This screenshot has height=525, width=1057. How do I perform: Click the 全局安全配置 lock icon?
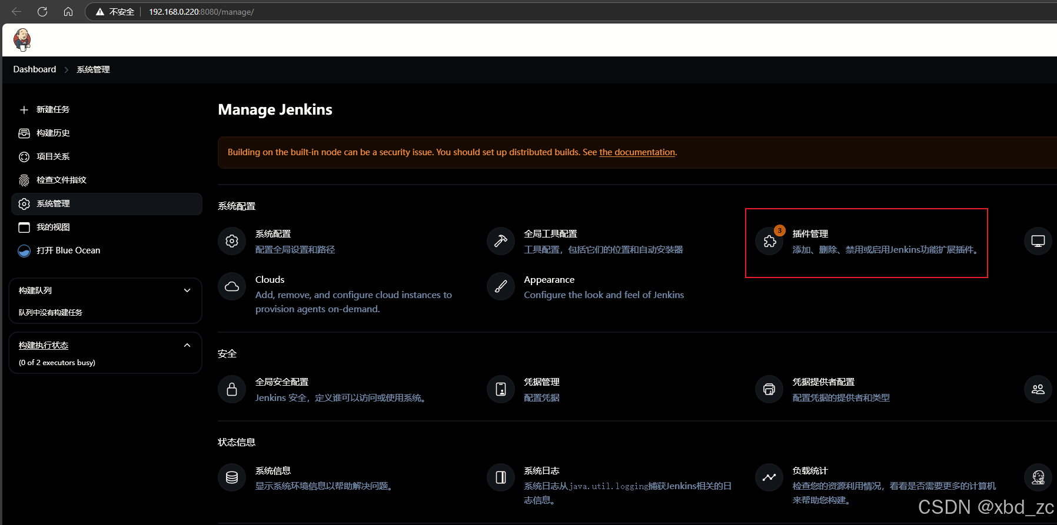232,389
